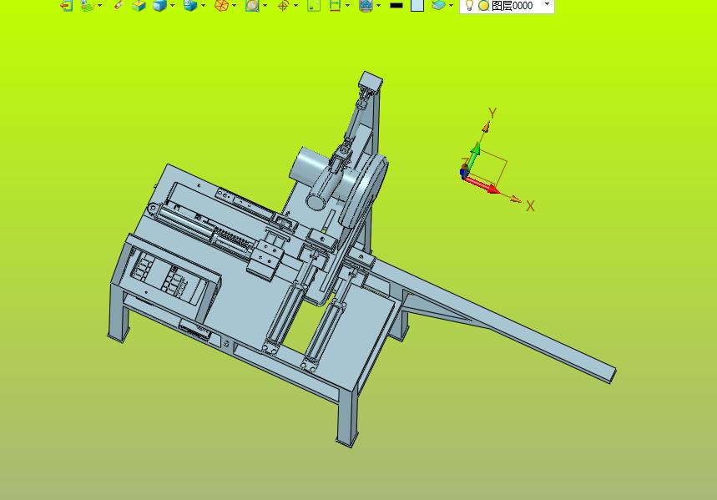Click the monitor display settings icon

pos(366,6)
